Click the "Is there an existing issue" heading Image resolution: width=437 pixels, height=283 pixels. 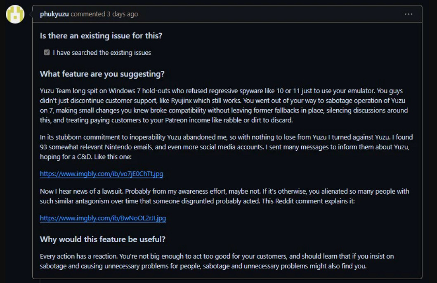(101, 36)
